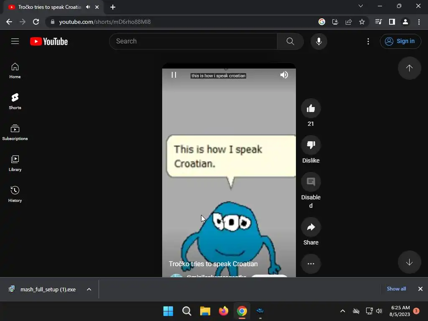Screen dimensions: 428x321
Task: Bookmark this tab with the star
Action: (362, 22)
